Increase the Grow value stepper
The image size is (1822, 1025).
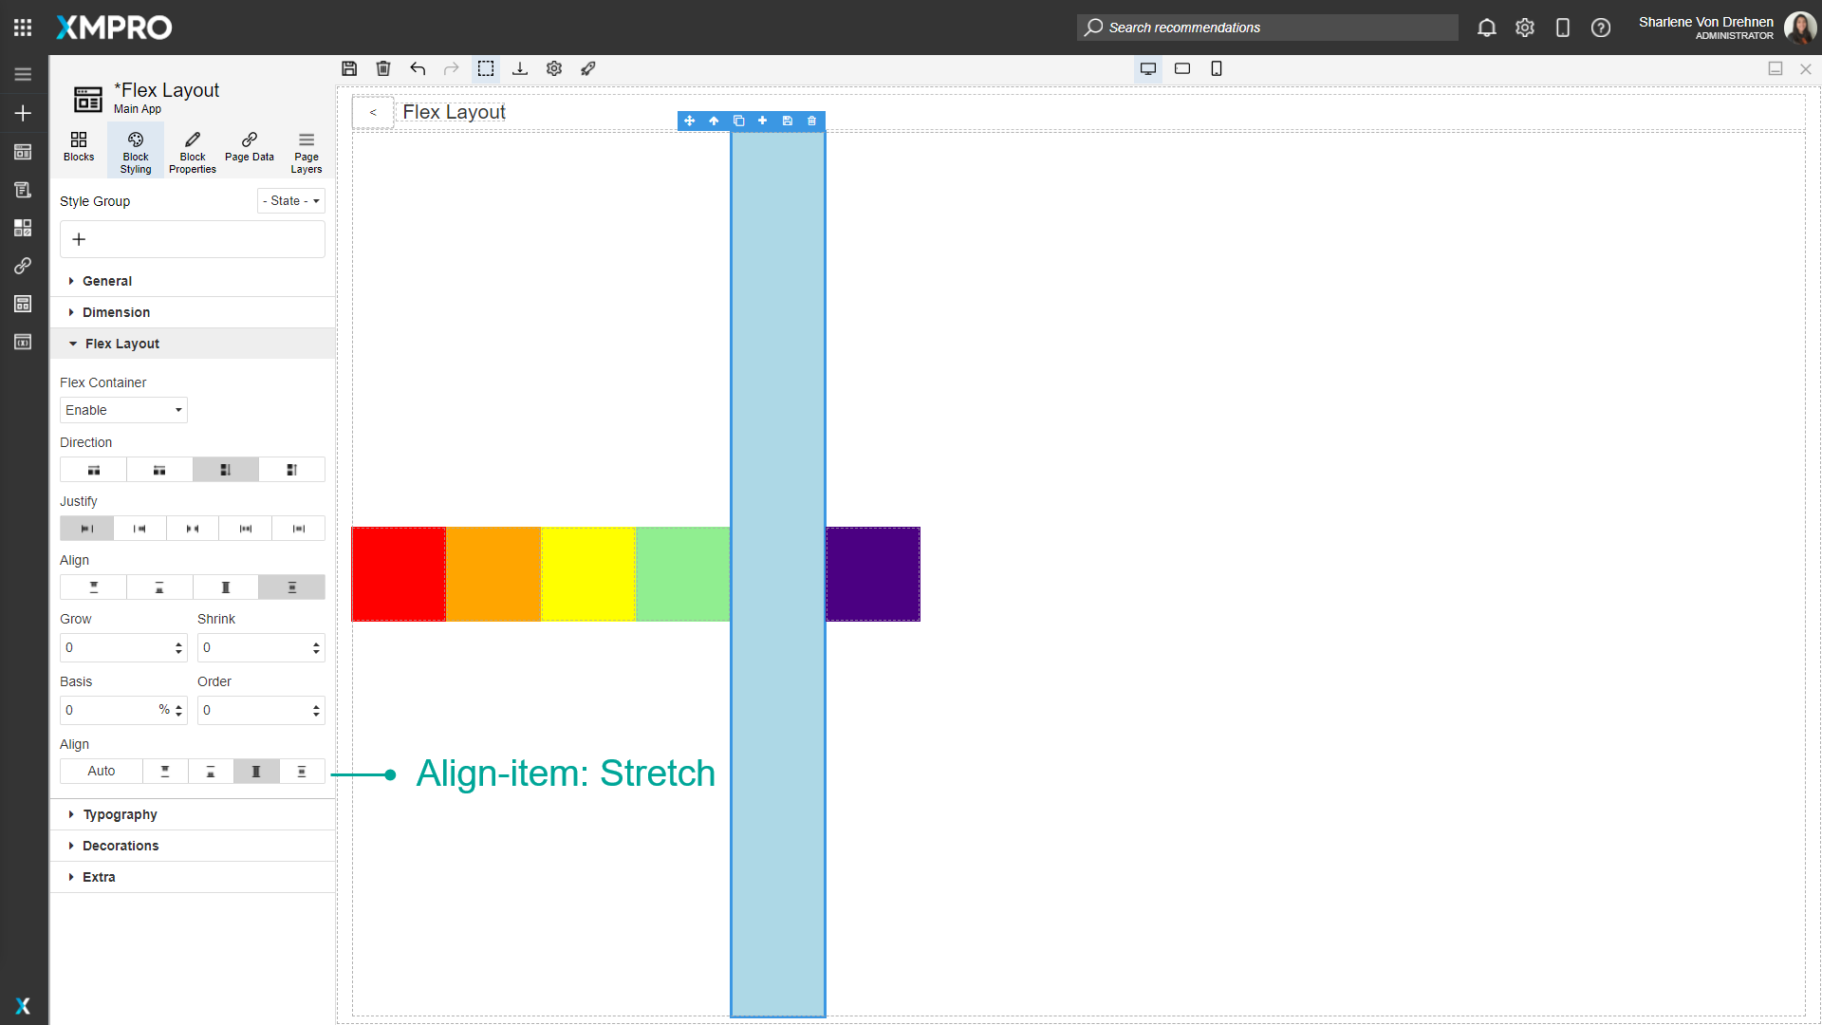[x=177, y=643]
